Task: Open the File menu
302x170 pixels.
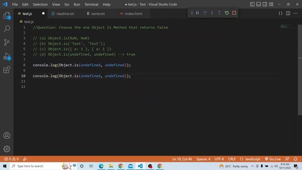Action: pos(15,4)
